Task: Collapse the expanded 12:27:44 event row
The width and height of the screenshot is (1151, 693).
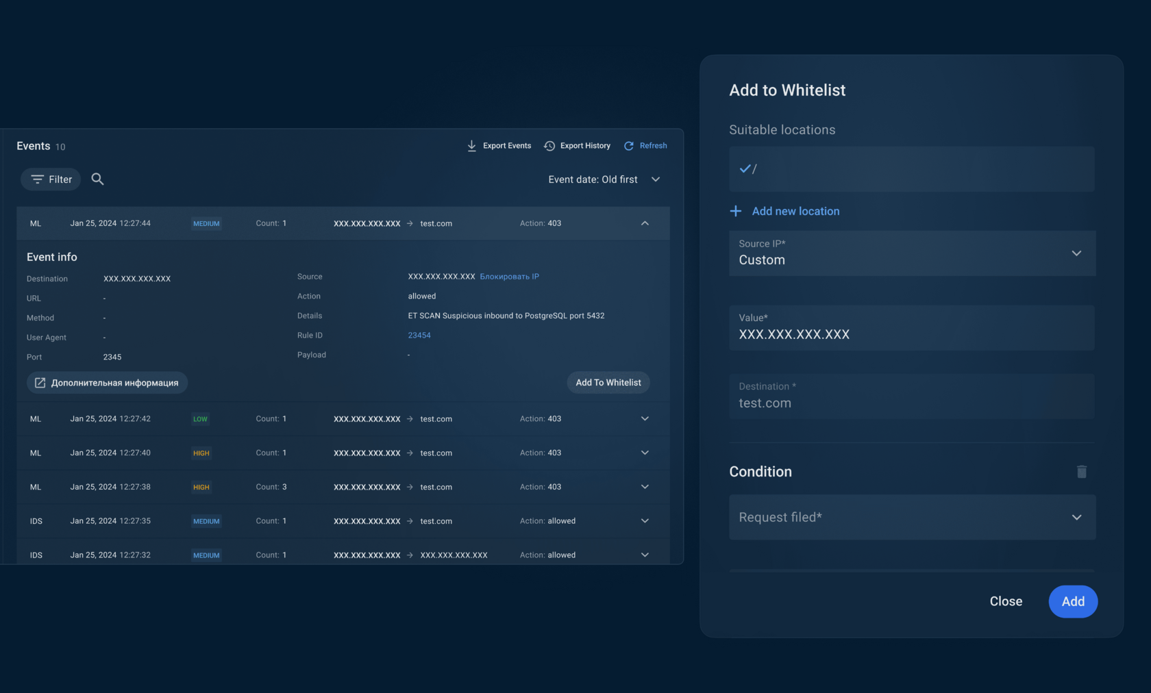Action: tap(645, 223)
